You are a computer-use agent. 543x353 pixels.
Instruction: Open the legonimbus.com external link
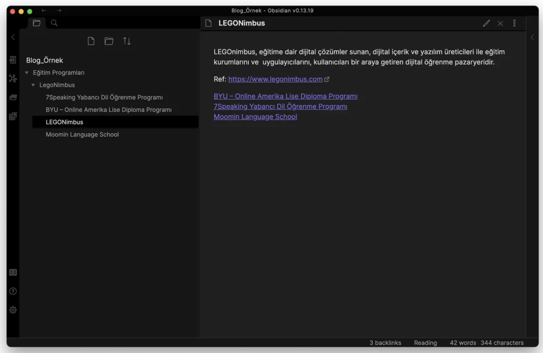(x=275, y=79)
